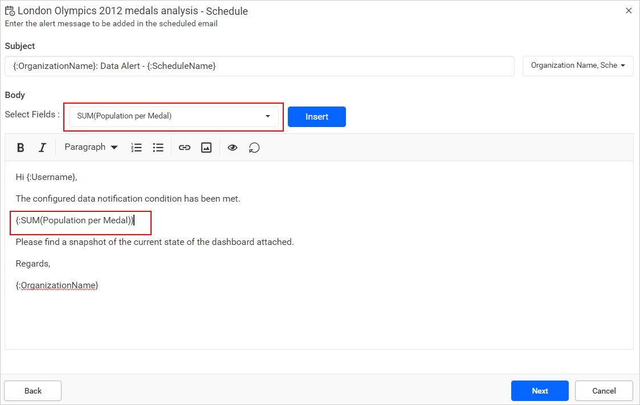
Task: Click Insert to add the selected field
Action: 316,116
